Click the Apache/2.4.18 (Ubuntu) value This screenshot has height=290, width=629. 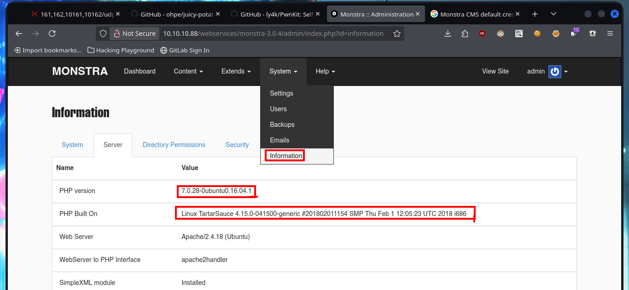[215, 237]
